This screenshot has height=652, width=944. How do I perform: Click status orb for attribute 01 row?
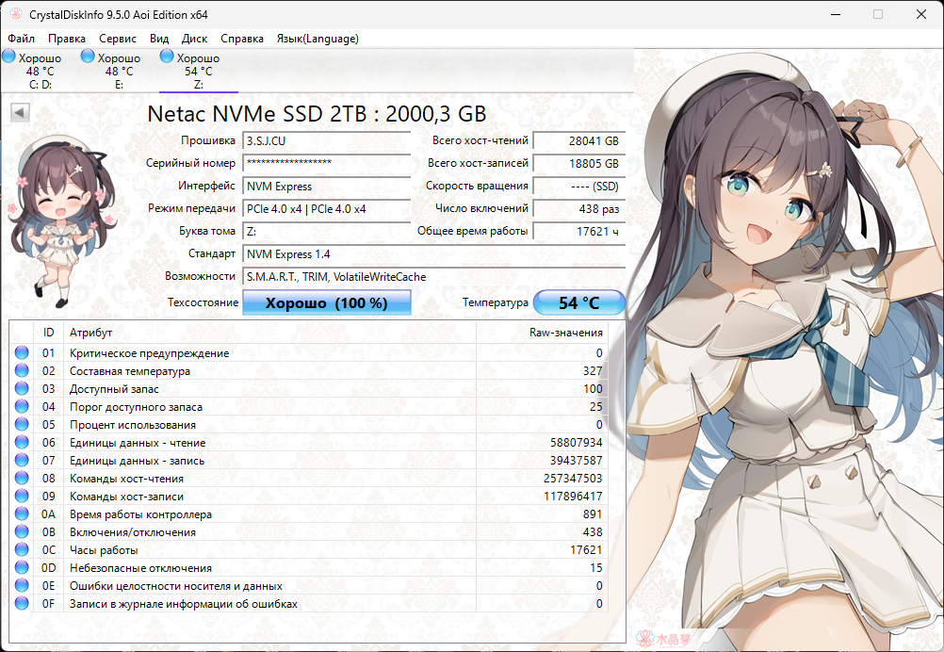[x=23, y=353]
